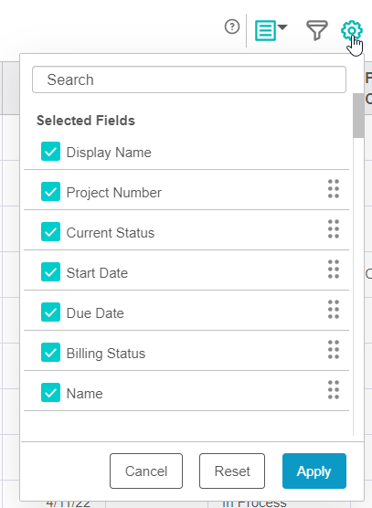Click the Due Date row drag handle

334,310
